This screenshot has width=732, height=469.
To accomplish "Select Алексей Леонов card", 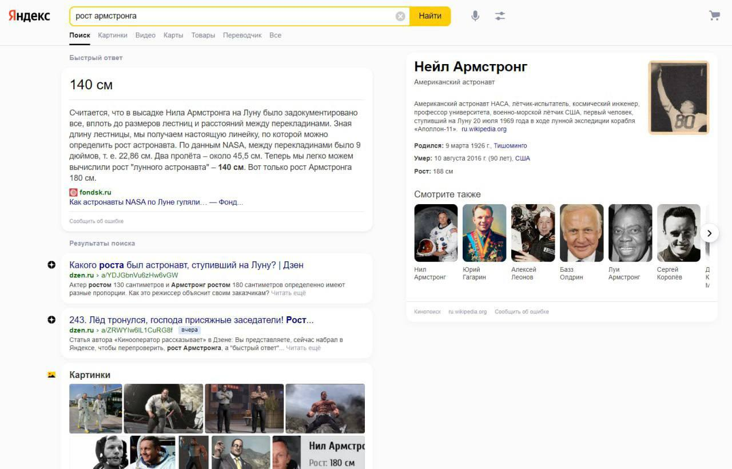I will [x=533, y=242].
